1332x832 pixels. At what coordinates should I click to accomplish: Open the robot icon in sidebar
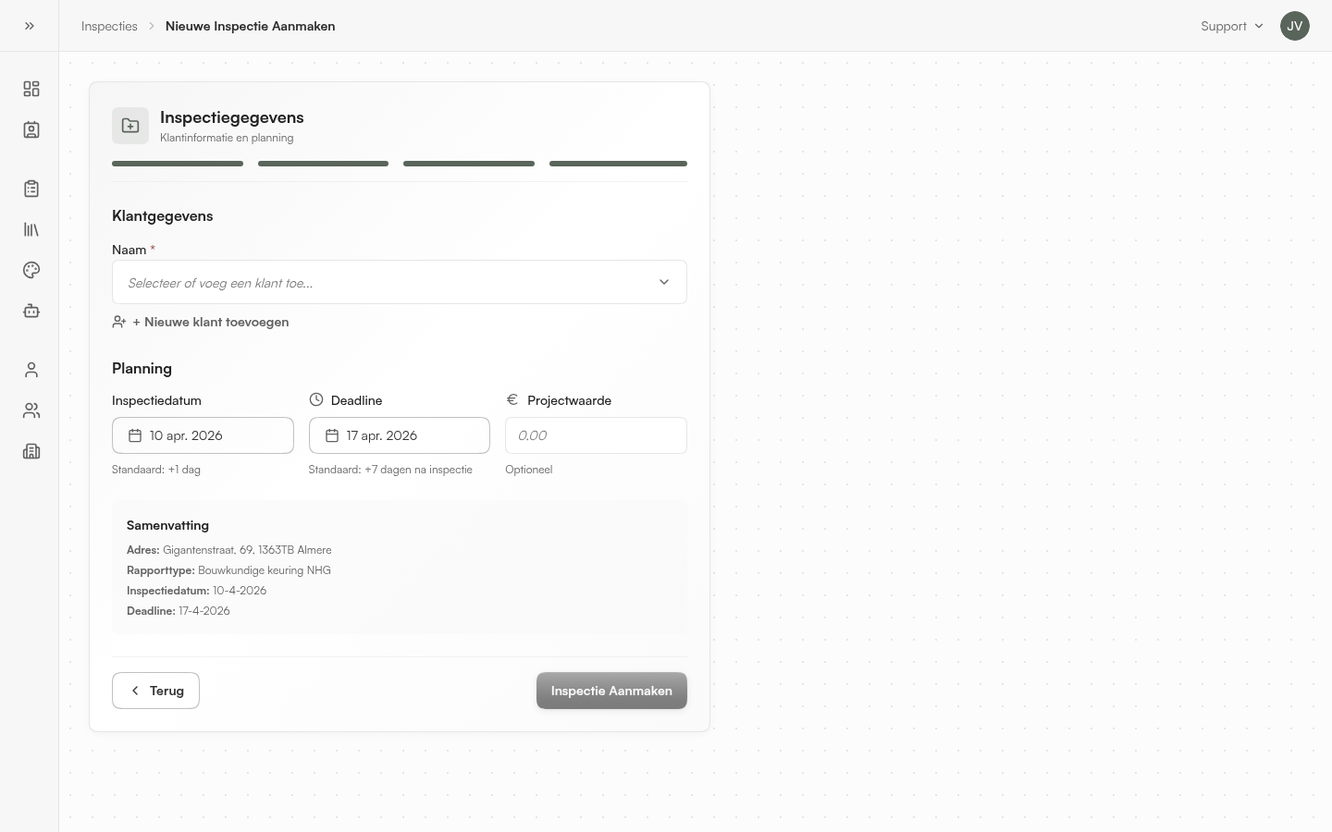(31, 311)
